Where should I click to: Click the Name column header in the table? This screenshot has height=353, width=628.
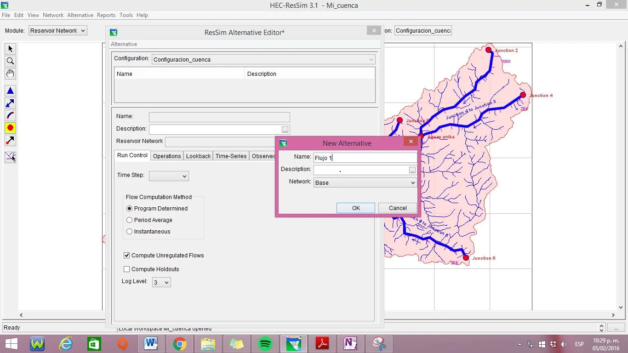[x=179, y=74]
